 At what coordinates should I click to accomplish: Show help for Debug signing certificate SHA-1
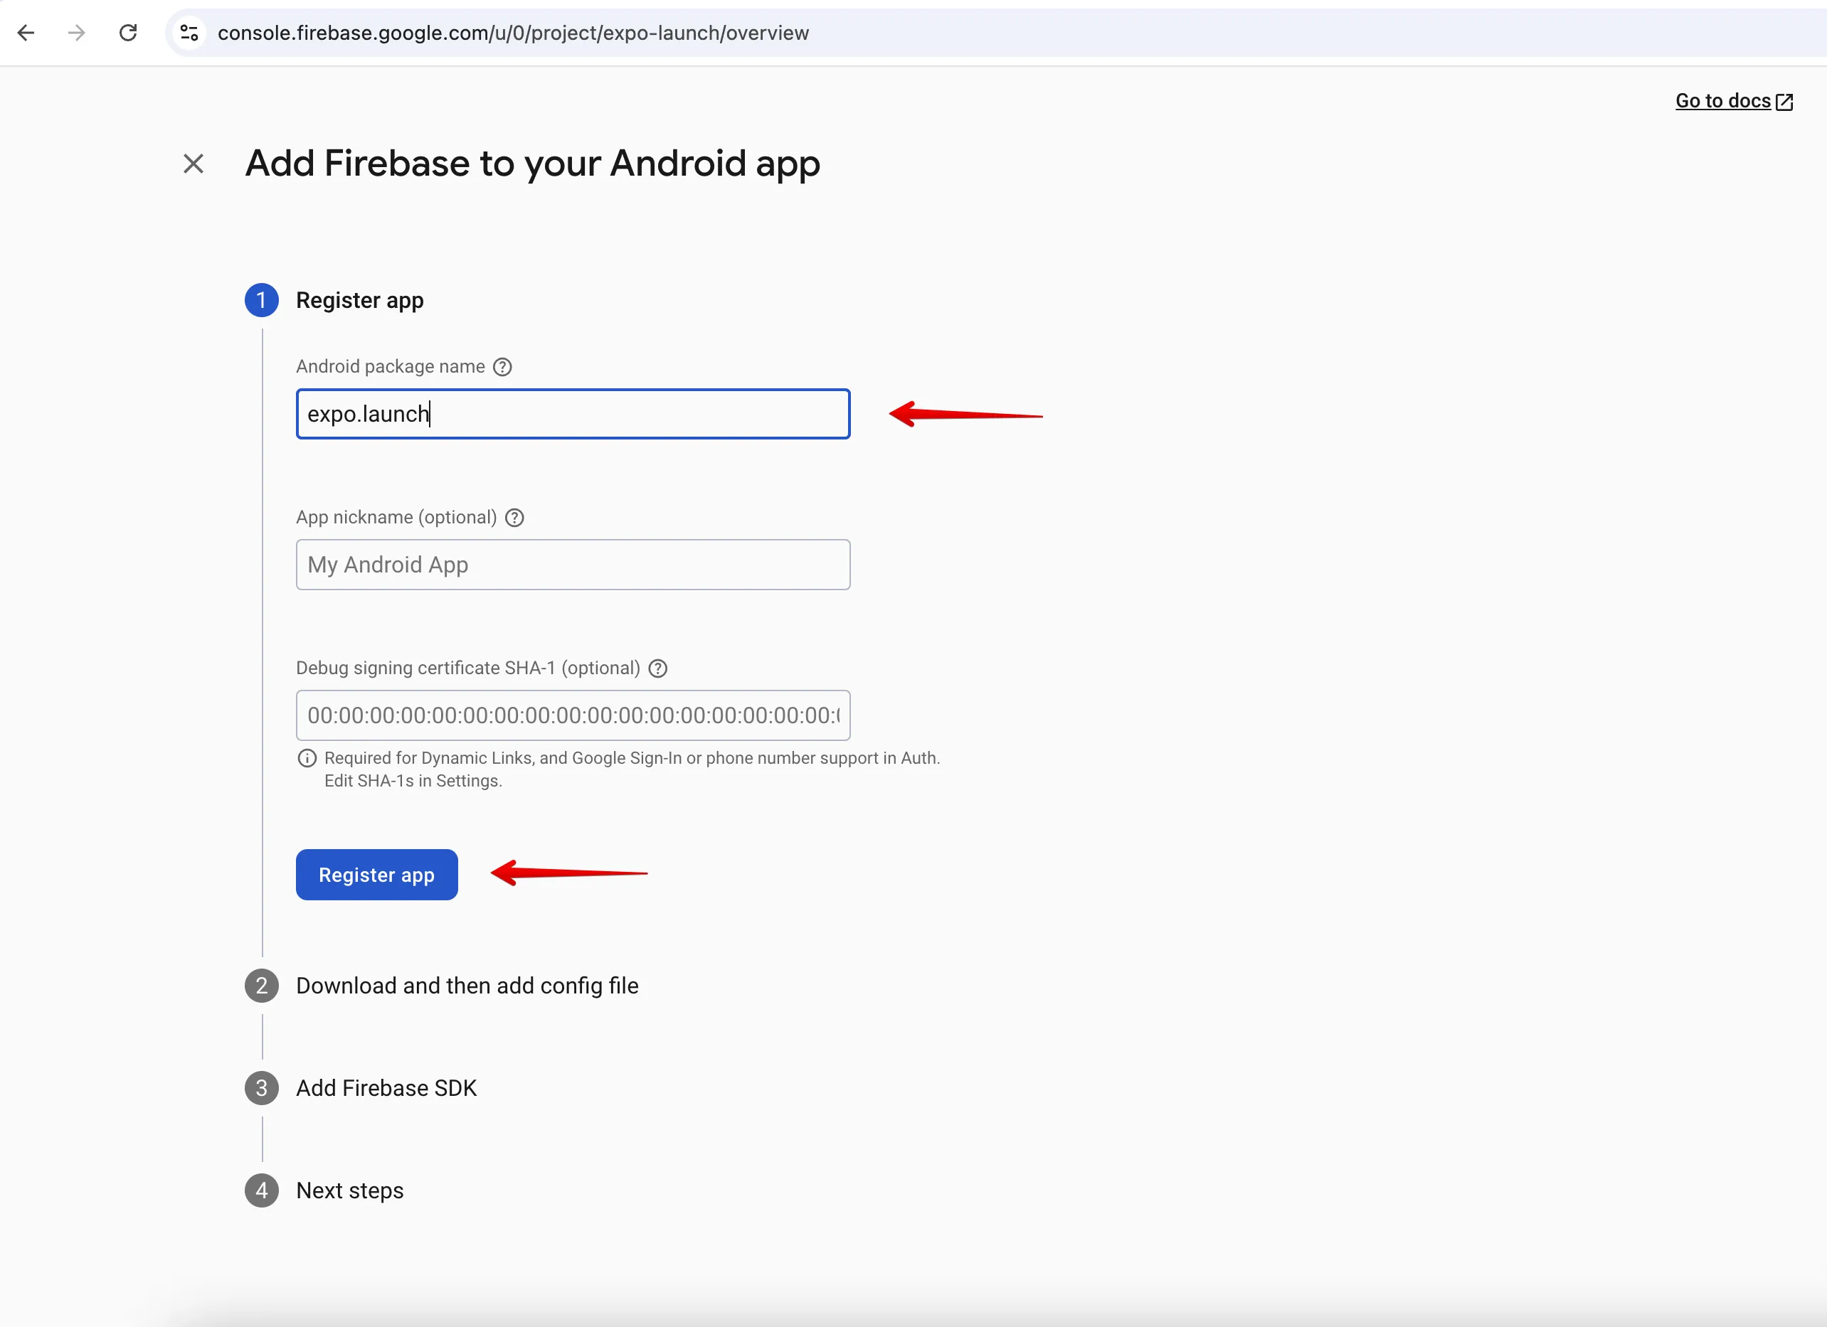pos(658,668)
